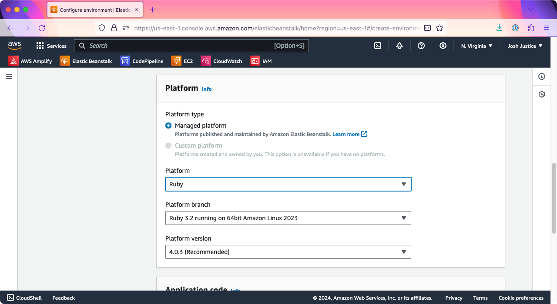This screenshot has height=304, width=557.
Task: Open Learn more about managed platforms
Action: [350, 134]
